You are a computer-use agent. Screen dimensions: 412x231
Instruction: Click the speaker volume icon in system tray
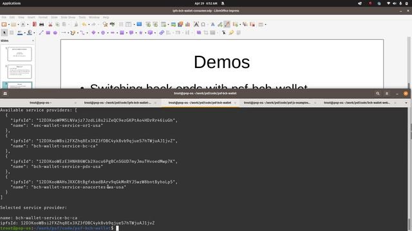[395, 3]
